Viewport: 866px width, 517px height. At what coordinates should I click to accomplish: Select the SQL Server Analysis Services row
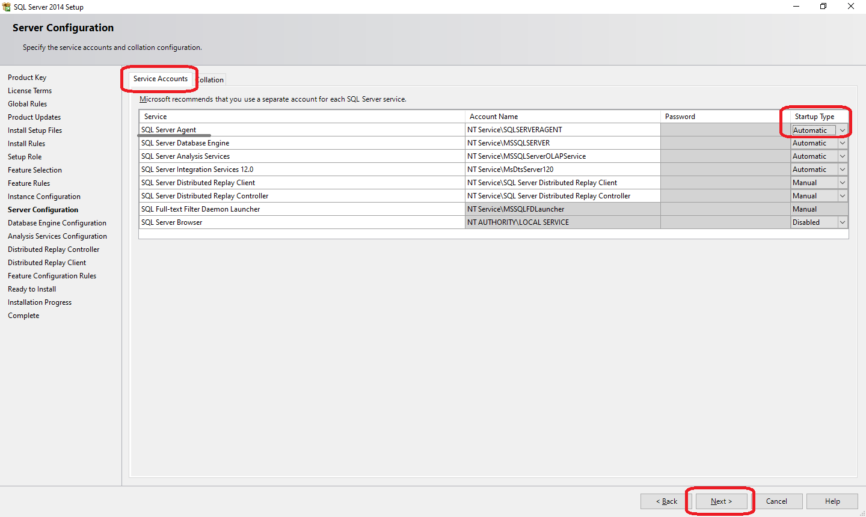302,156
